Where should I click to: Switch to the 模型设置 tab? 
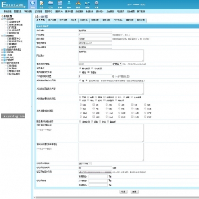coord(129,20)
